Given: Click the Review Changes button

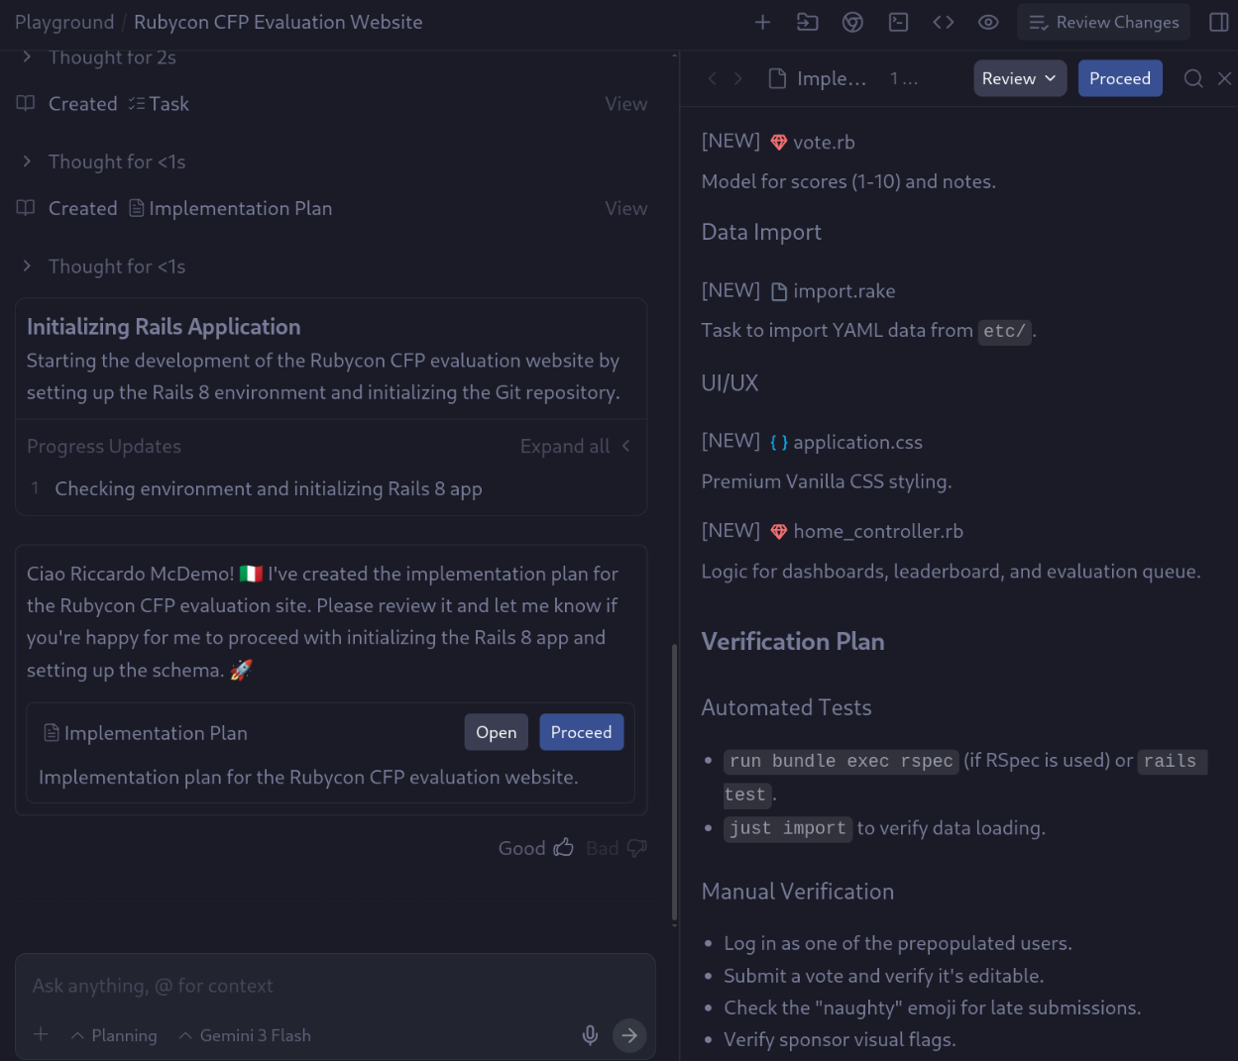Looking at the screenshot, I should (x=1104, y=22).
